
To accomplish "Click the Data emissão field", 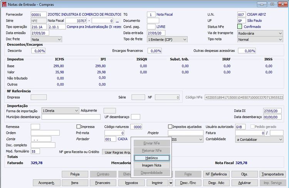I will (40, 33).
